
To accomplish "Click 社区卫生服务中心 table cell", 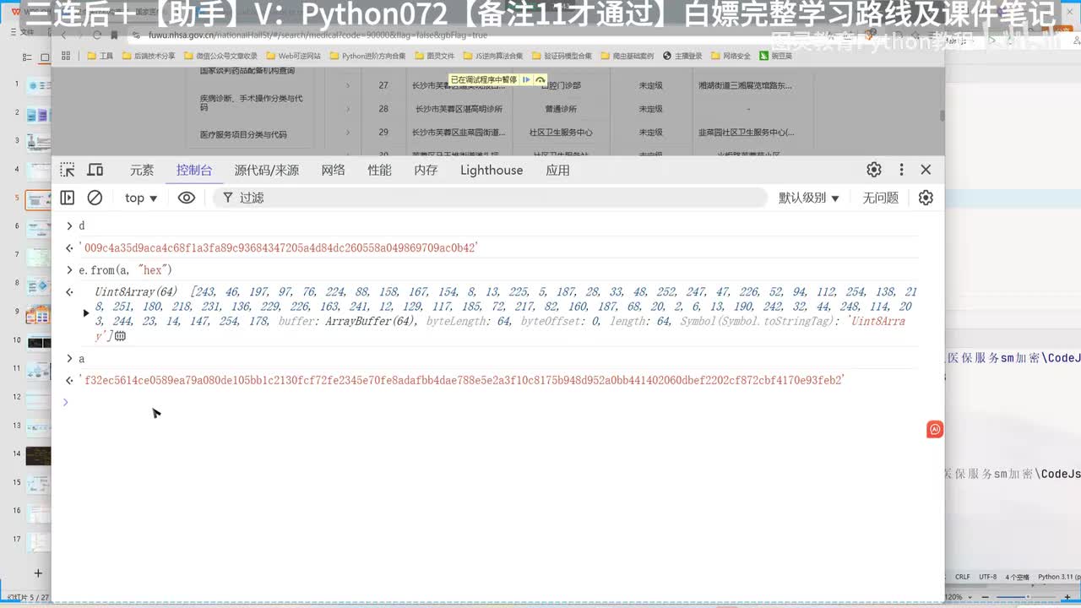I will coord(560,133).
